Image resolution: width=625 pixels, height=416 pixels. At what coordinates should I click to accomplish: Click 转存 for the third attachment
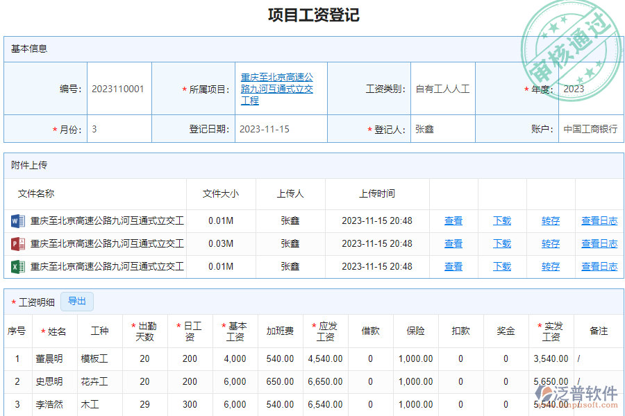click(549, 266)
